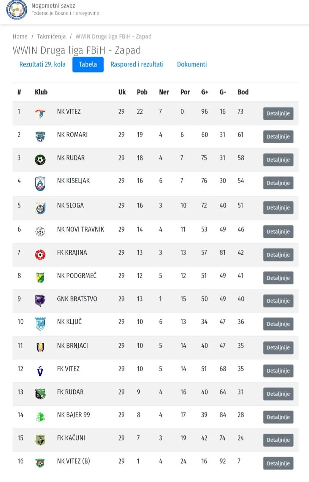
Task: Click Detaljnije button for NK VITEZ
Action: pyautogui.click(x=278, y=114)
